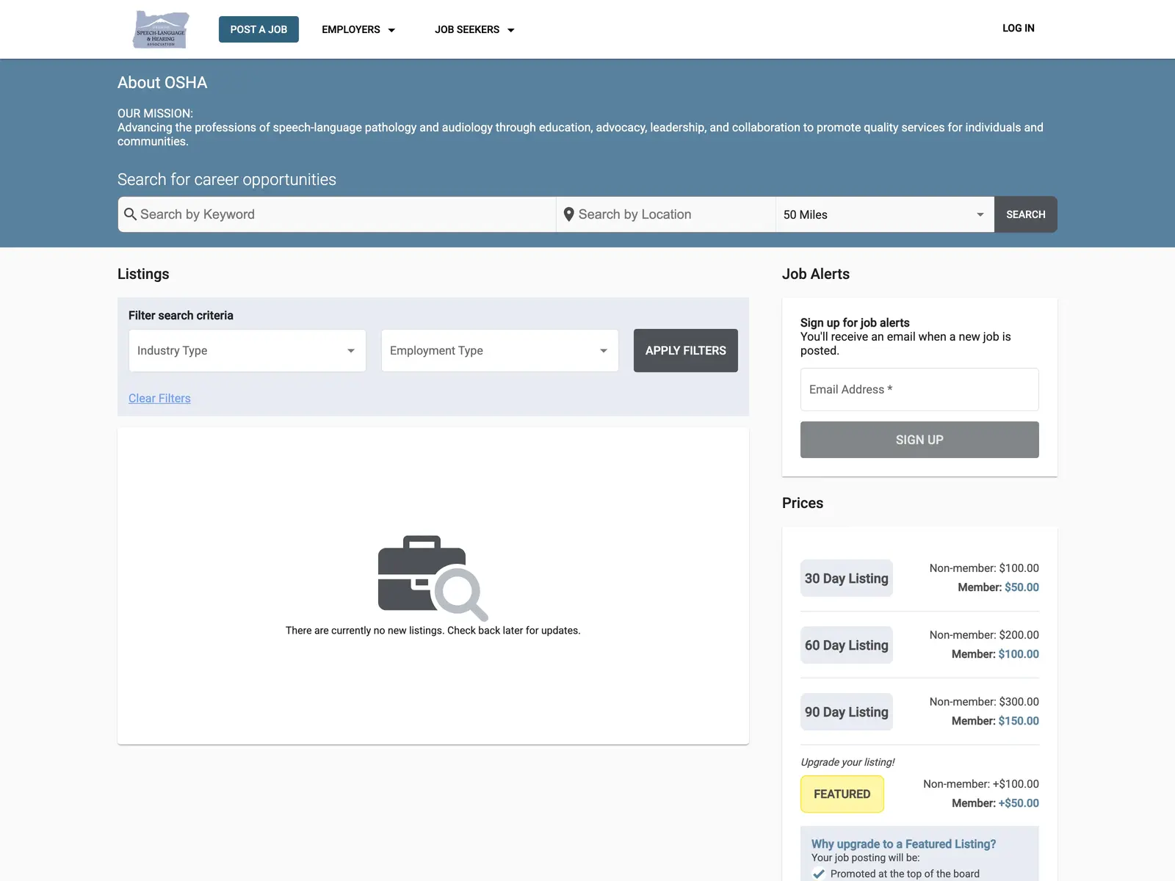Click the location pin icon
This screenshot has width=1175, height=881.
(x=568, y=214)
